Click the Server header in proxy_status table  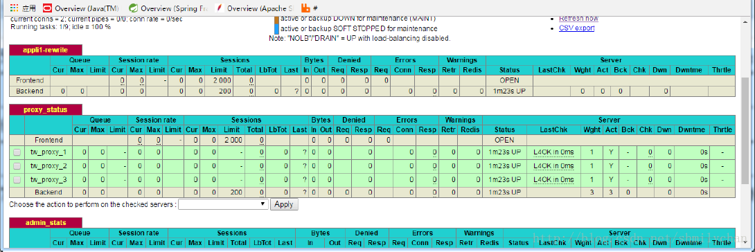609,120
